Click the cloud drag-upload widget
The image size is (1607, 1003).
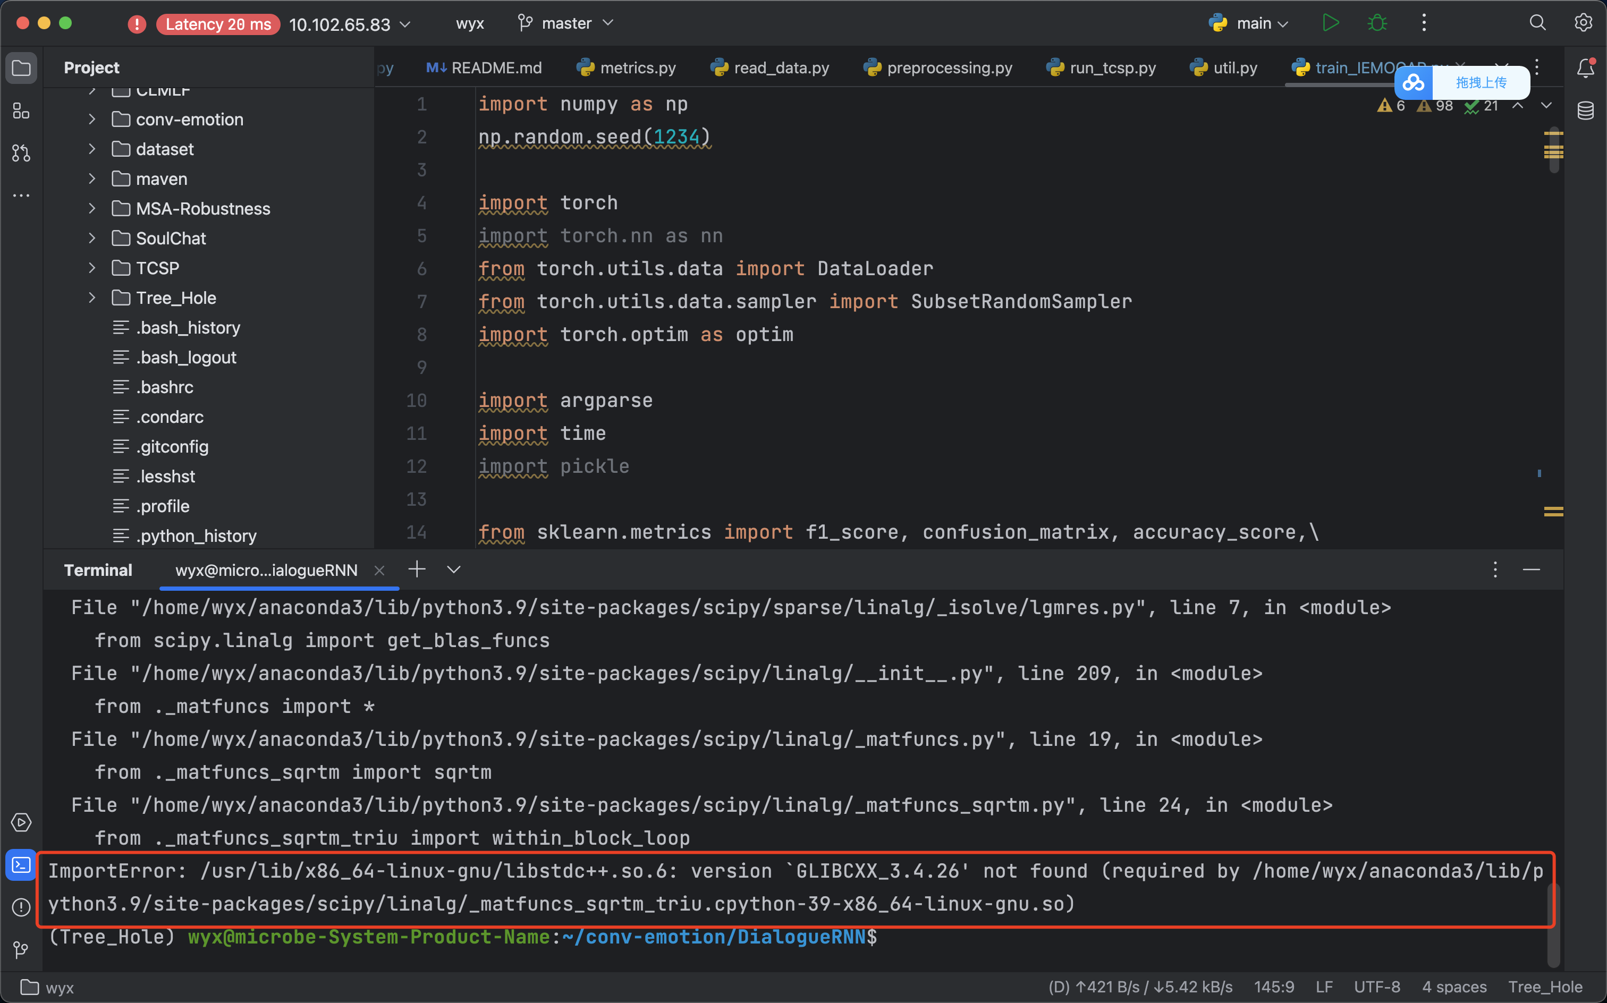pyautogui.click(x=1462, y=83)
